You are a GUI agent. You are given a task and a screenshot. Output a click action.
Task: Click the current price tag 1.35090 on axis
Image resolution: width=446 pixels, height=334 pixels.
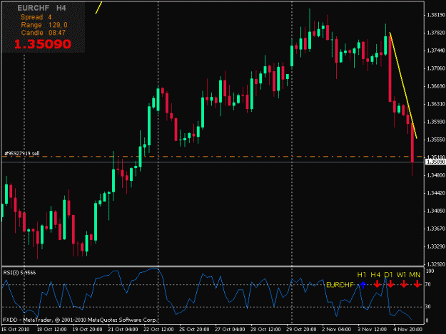[435, 162]
